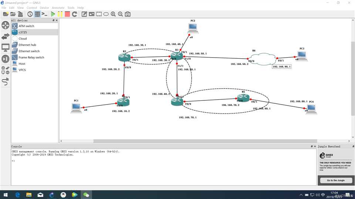Open console to all devices icon

tap(44, 14)
